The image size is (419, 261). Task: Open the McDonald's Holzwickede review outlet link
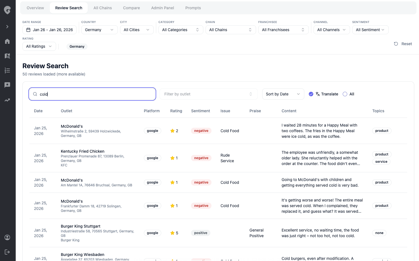[72, 126]
